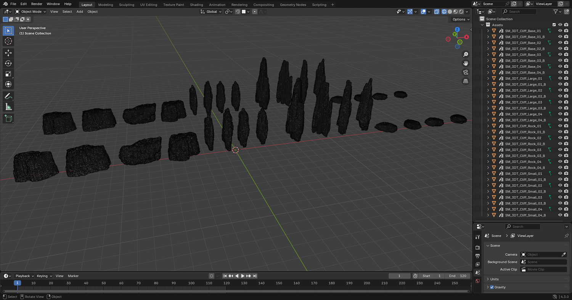Open the Output properties tab

(477, 256)
